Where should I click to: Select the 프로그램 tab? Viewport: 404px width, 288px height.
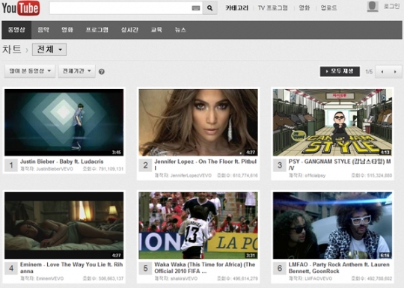click(97, 30)
